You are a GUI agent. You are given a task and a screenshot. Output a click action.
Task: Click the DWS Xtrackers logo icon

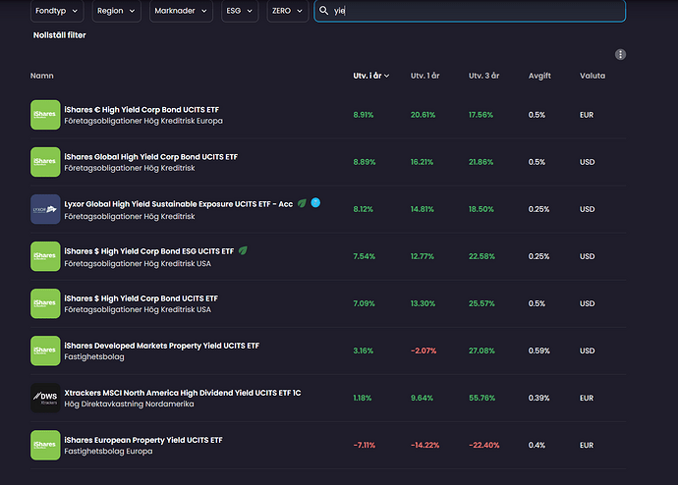[x=45, y=398]
